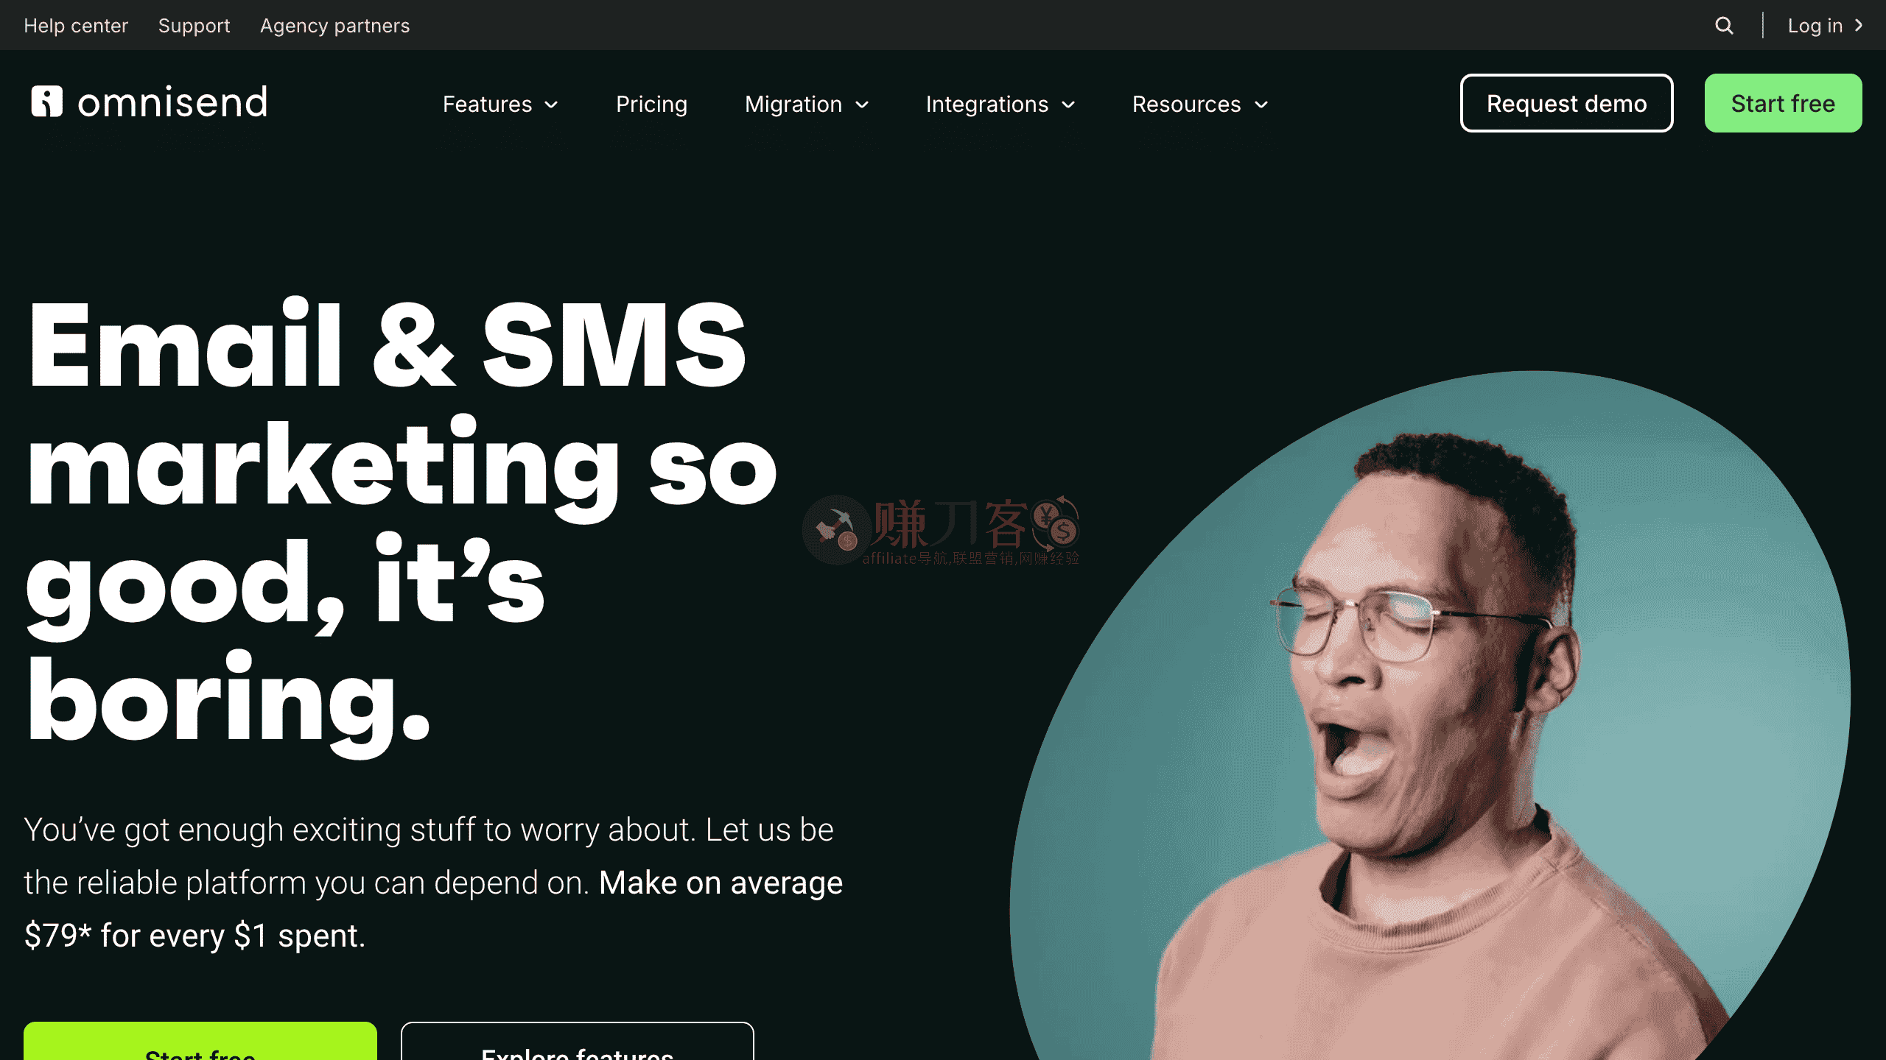
Task: Click the Request demo button
Action: [x=1566, y=103]
